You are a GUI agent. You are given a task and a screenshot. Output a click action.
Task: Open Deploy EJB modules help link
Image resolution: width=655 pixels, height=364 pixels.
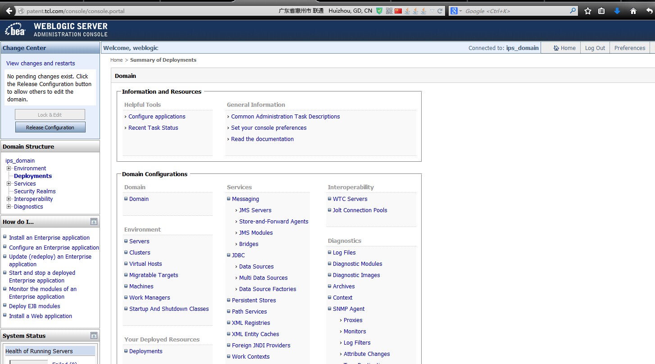coord(35,306)
